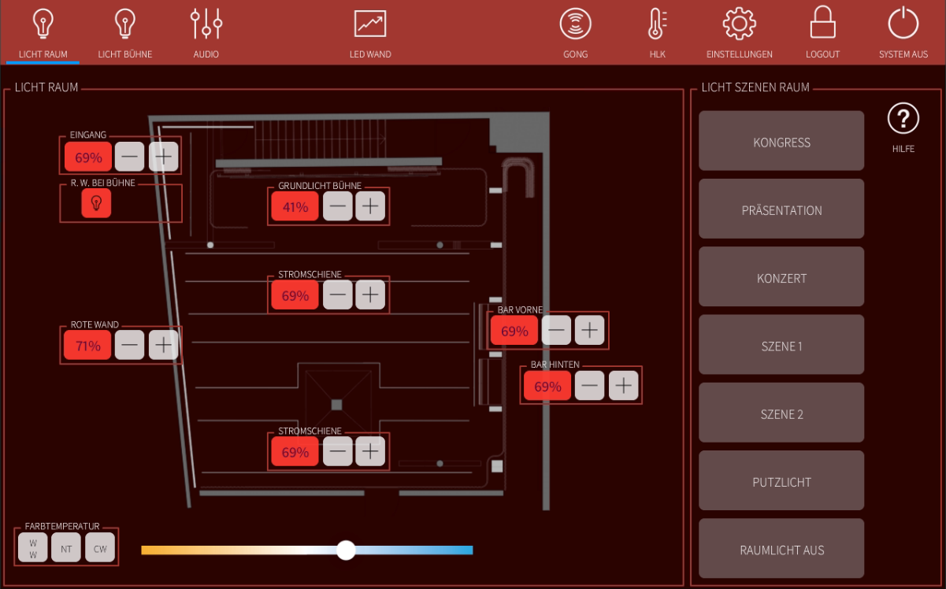
Task: Increase Bar Hinten brightness with plus
Action: [623, 386]
